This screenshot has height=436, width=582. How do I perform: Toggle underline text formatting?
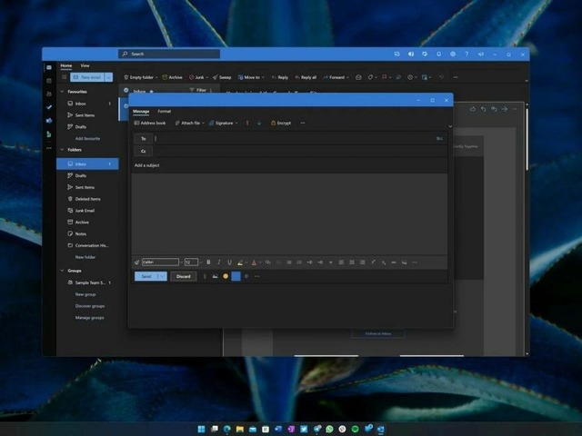click(229, 262)
